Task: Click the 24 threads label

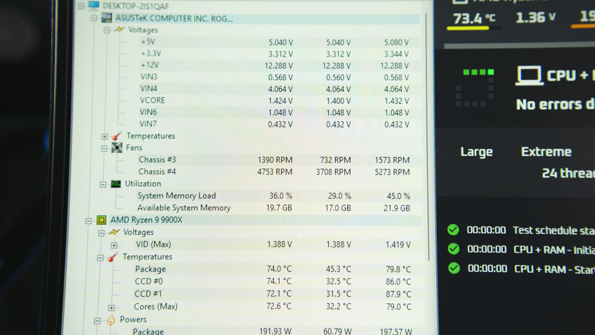Action: click(568, 173)
